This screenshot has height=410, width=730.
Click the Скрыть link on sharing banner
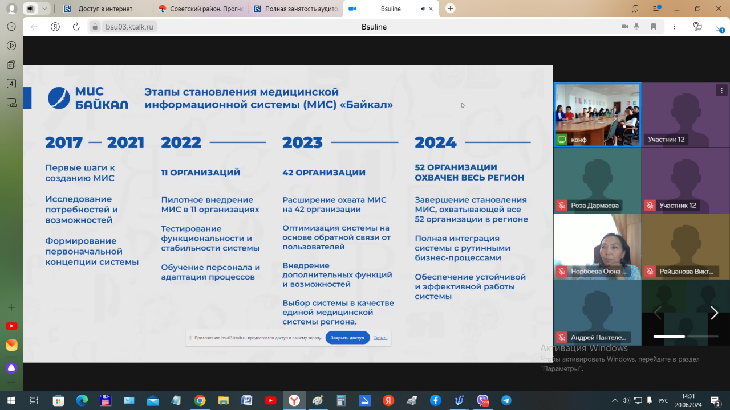pyautogui.click(x=380, y=338)
